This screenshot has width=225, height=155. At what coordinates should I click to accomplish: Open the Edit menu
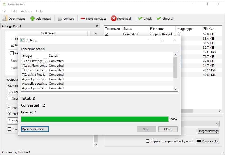coord(14,11)
